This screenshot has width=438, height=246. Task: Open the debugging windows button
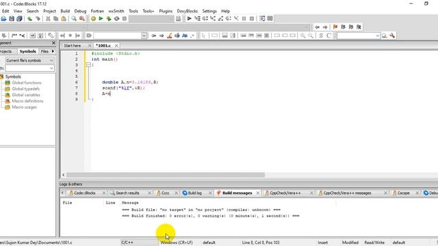pyautogui.click(x=262, y=18)
